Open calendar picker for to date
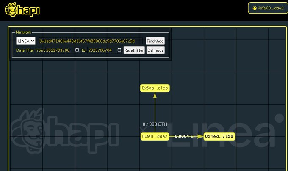The height and width of the screenshot is (171, 288). (119, 50)
